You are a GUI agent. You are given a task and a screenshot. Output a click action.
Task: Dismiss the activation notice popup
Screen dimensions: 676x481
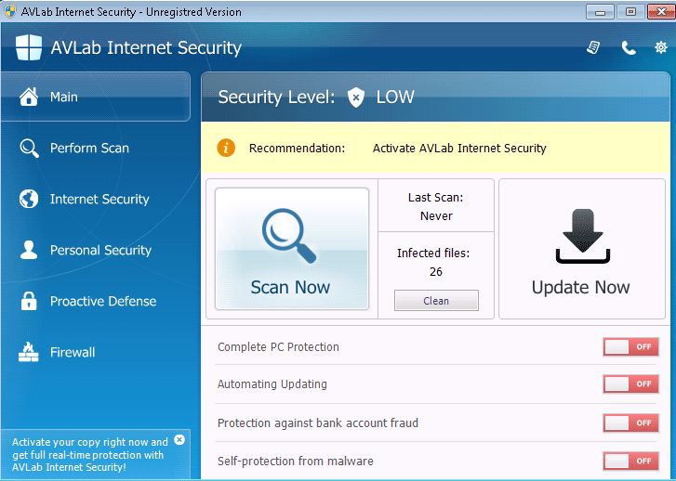point(179,439)
